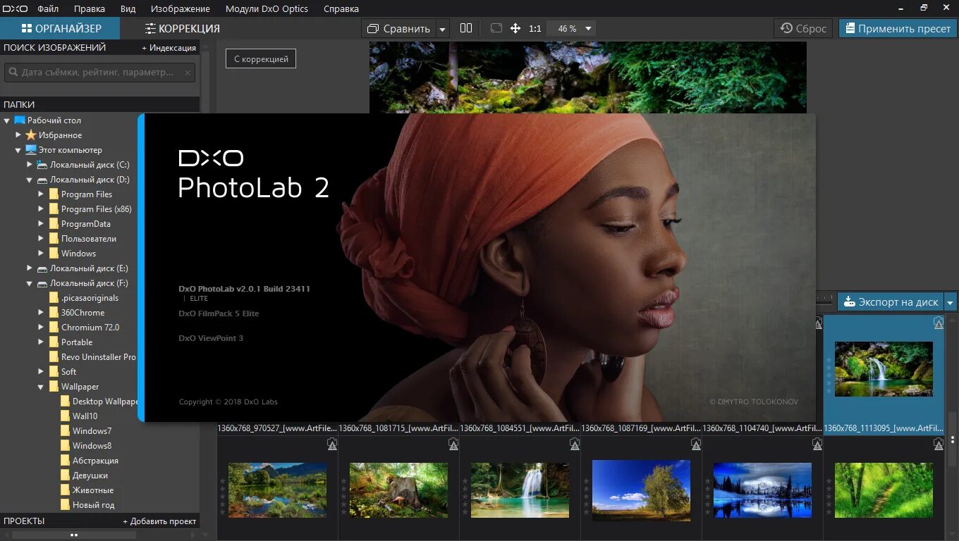
Task: Click the drive icon of Локальный диск (E:)
Action: click(x=42, y=268)
